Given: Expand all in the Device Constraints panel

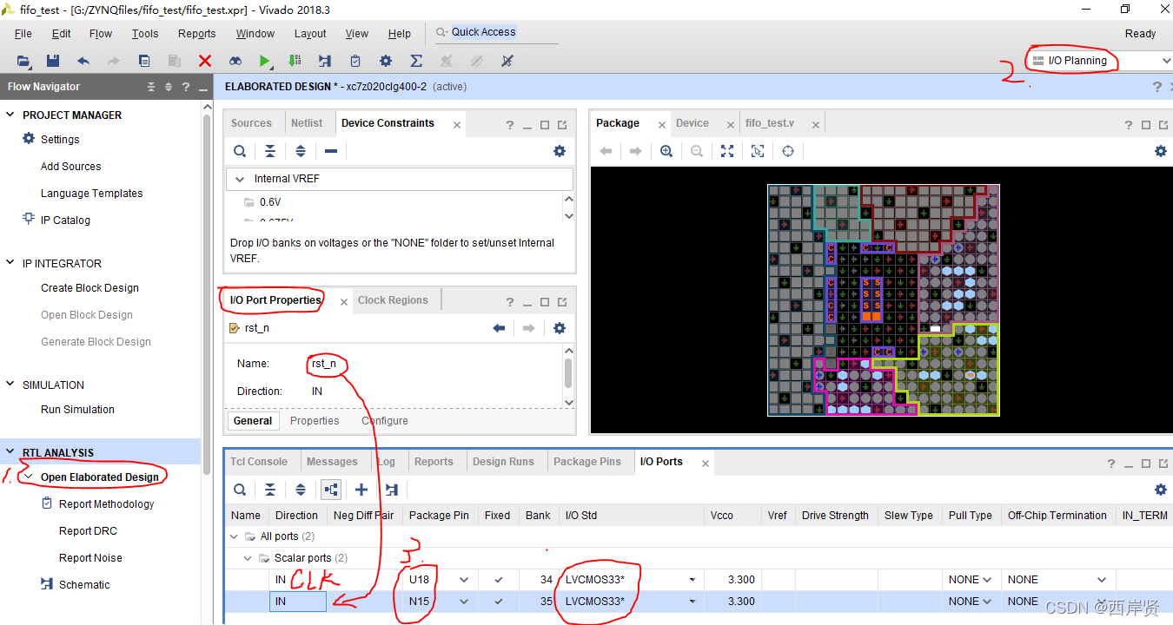Looking at the screenshot, I should pyautogui.click(x=301, y=151).
